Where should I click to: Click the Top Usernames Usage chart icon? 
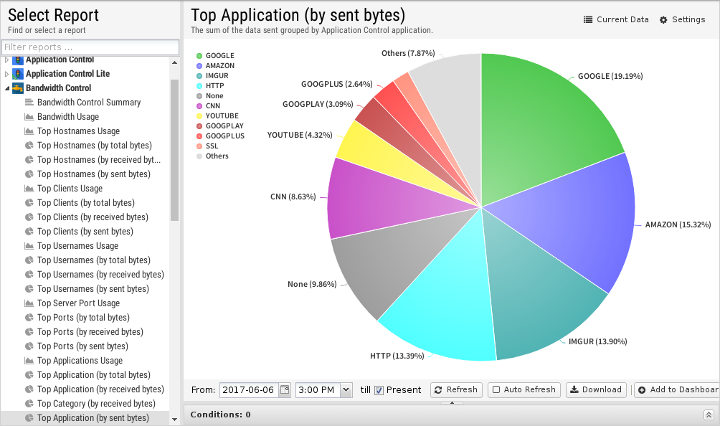pos(29,245)
